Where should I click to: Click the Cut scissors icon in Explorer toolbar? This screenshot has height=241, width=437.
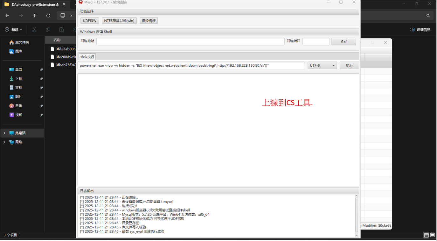[34, 30]
